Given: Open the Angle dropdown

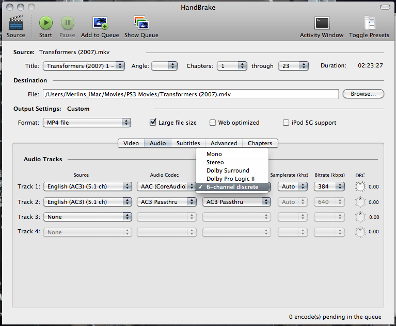Looking at the screenshot, I should 164,66.
